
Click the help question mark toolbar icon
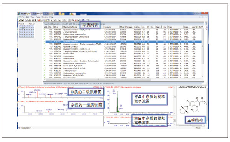tap(87, 20)
